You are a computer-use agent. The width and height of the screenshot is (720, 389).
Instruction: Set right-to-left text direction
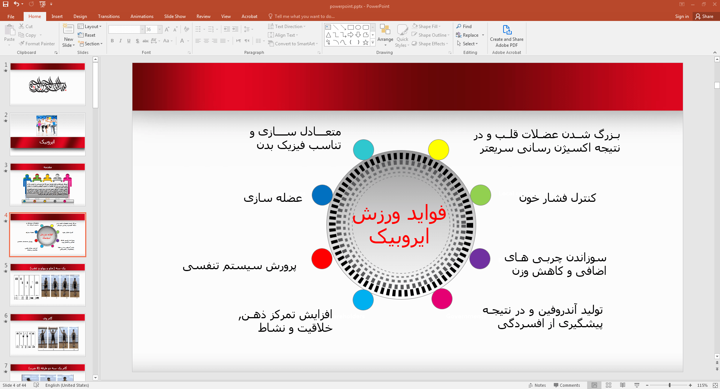point(247,41)
